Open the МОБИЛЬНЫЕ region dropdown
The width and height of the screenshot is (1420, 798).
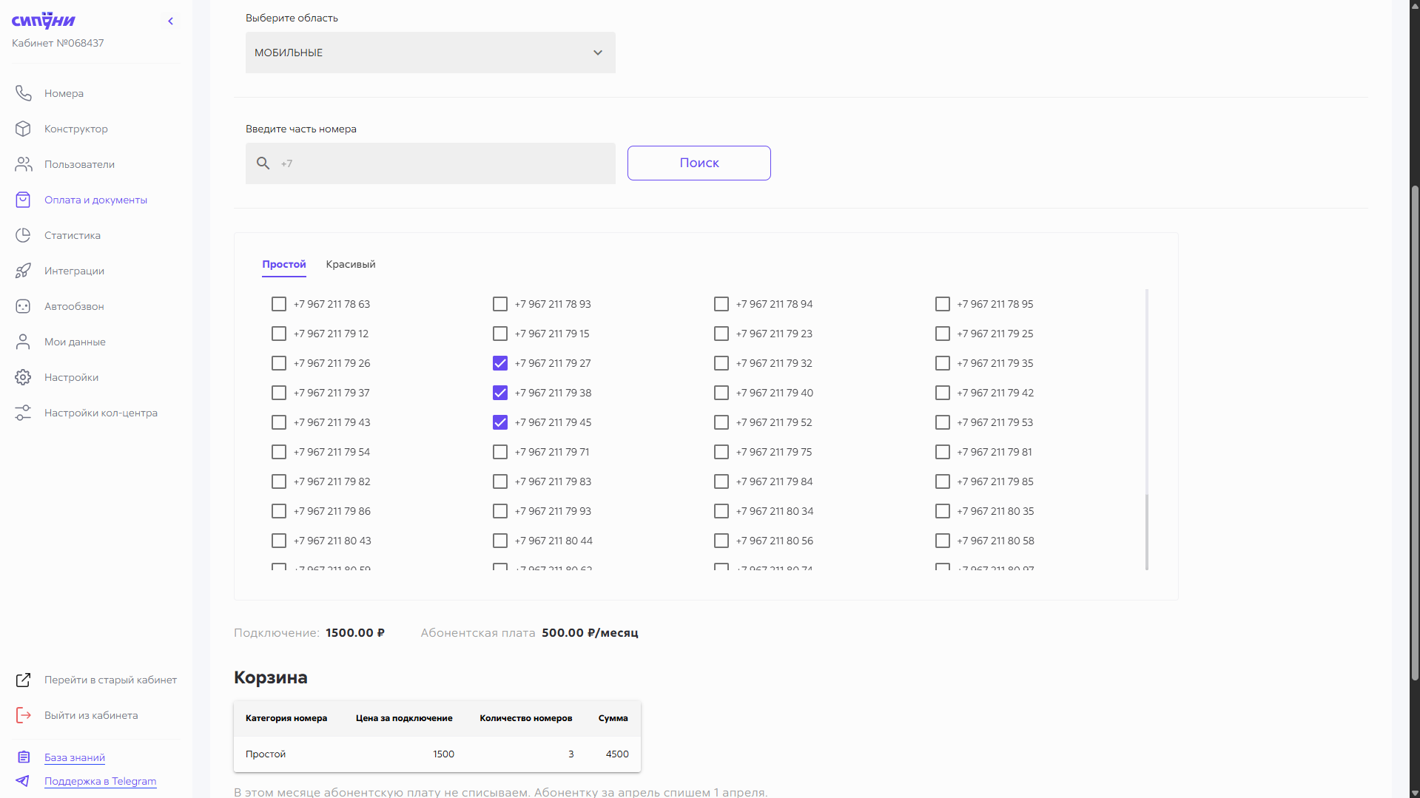pyautogui.click(x=430, y=53)
